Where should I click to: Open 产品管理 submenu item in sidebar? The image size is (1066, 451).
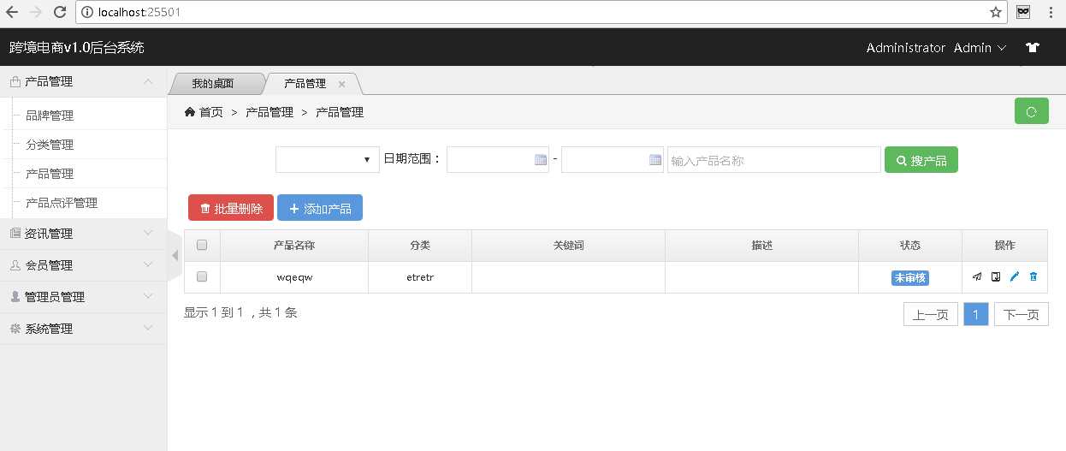tap(50, 174)
